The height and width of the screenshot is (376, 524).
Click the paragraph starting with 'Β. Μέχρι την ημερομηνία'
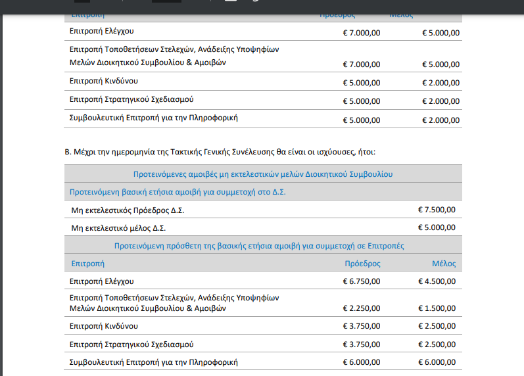tap(220, 152)
